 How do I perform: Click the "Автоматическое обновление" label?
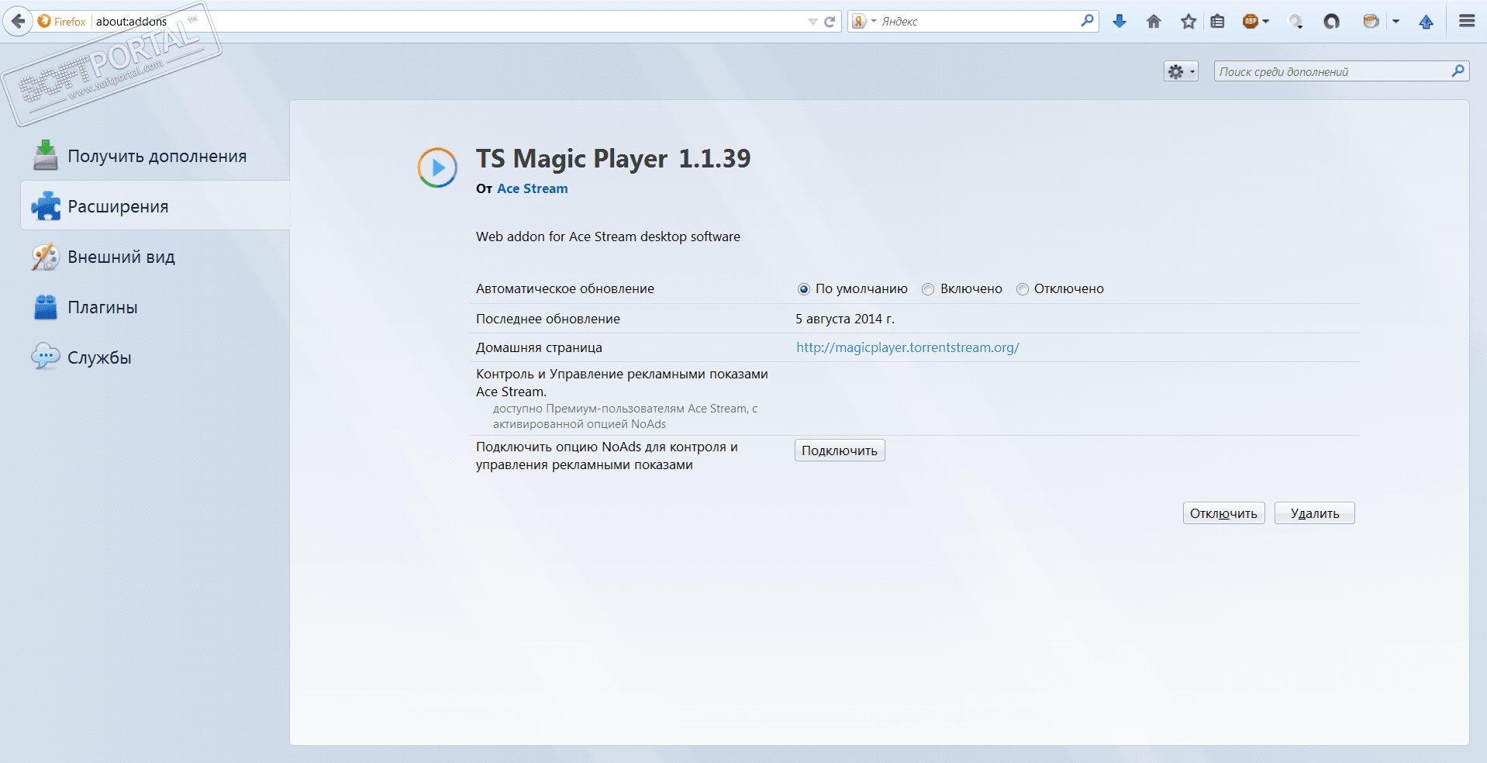tap(565, 288)
